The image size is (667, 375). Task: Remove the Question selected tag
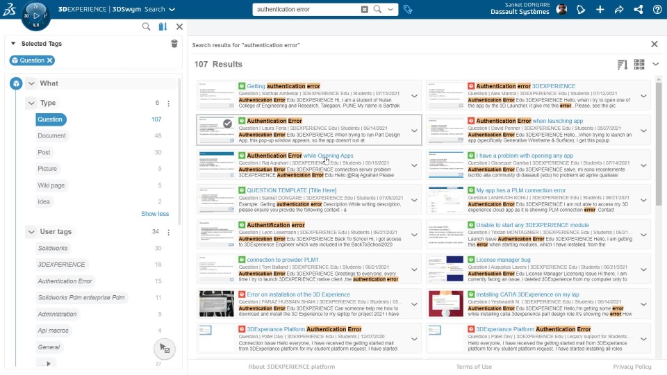pos(50,60)
